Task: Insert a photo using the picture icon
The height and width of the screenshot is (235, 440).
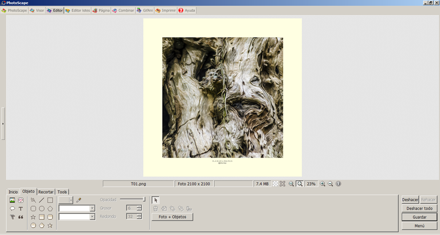Action: point(13,200)
